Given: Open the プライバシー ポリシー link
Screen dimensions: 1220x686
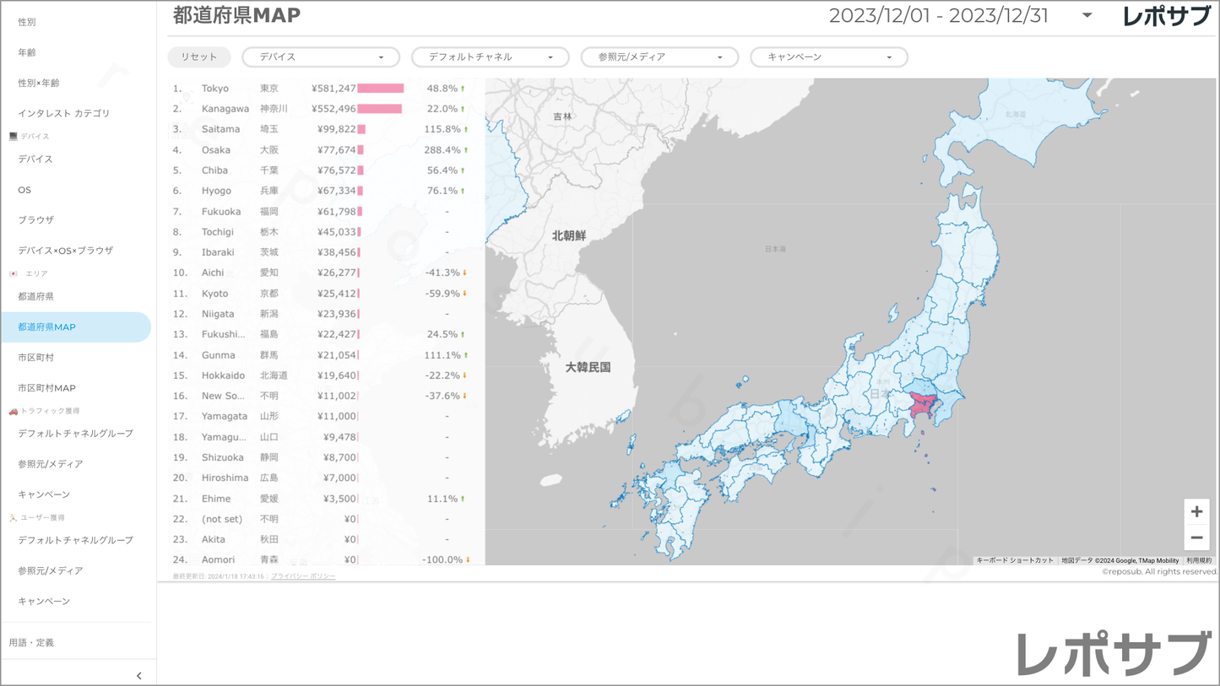Looking at the screenshot, I should tap(303, 576).
